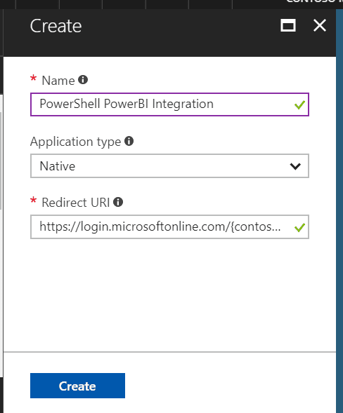Image resolution: width=343 pixels, height=413 pixels.
Task: Click the Name info icon
Action: (83, 79)
